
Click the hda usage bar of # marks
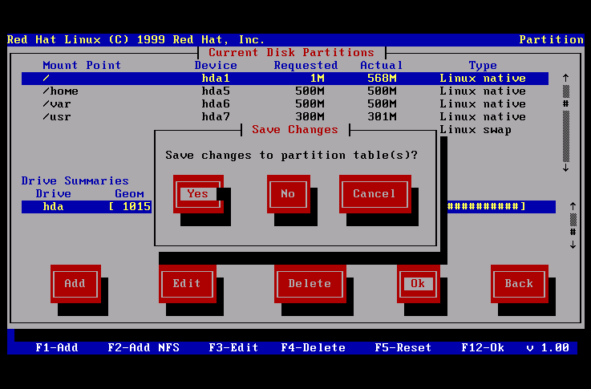coord(486,207)
